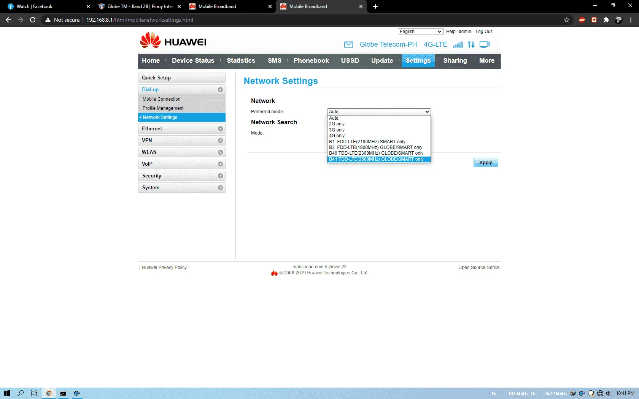Click the admin user link
Image resolution: width=639 pixels, height=399 pixels.
[465, 32]
